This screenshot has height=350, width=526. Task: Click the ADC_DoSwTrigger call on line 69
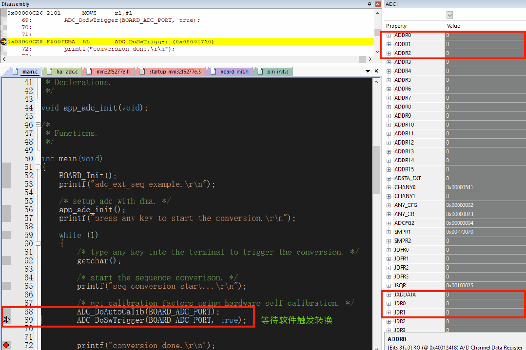[161, 320]
